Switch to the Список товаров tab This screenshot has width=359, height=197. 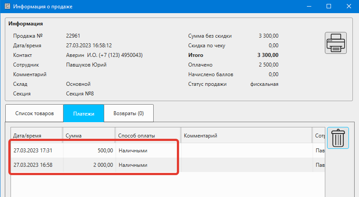35,113
